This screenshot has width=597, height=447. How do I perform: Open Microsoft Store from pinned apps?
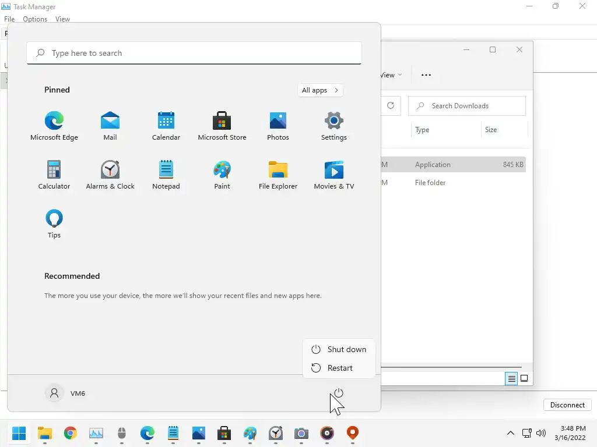(222, 126)
